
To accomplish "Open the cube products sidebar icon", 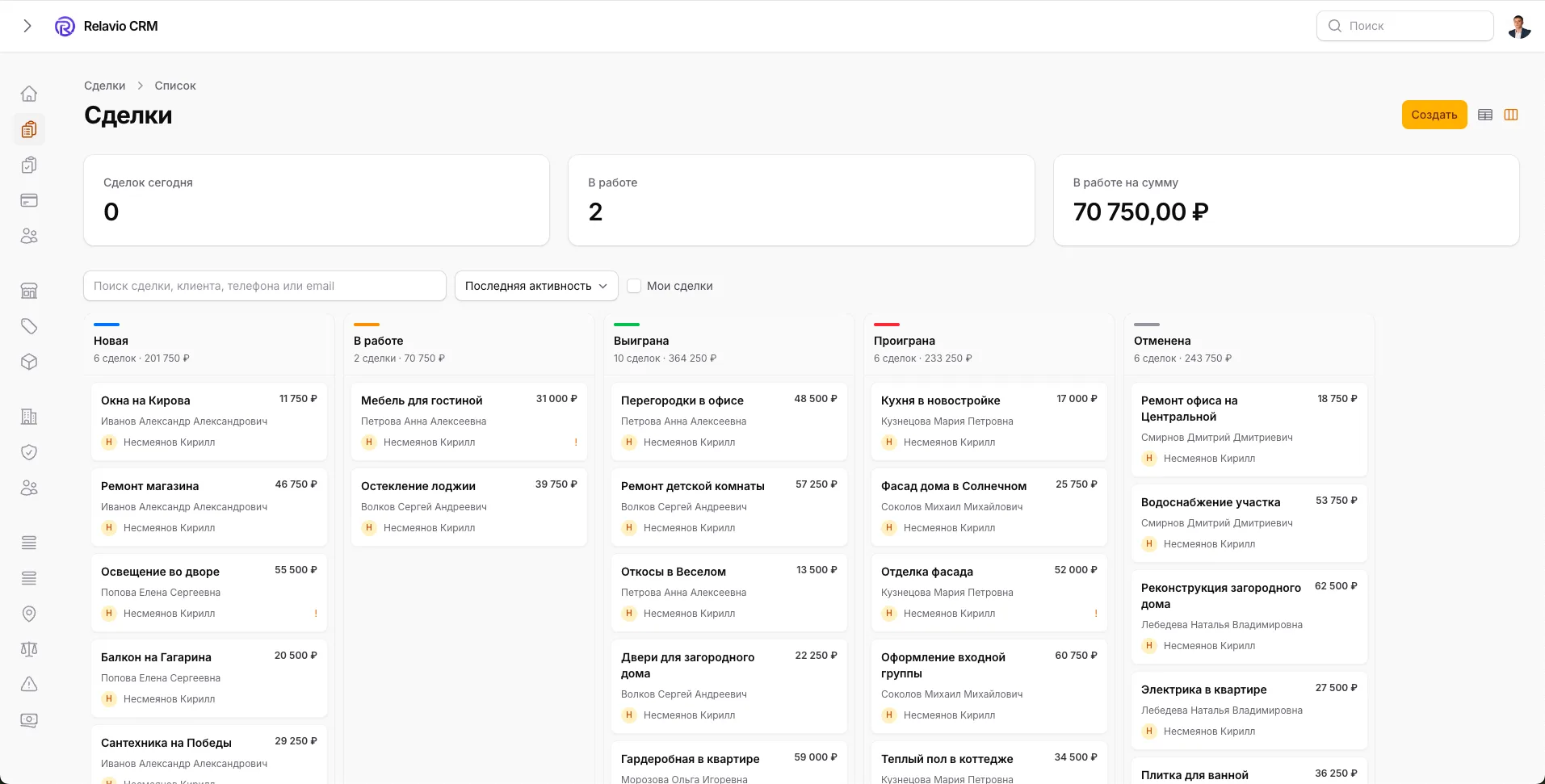I will pyautogui.click(x=29, y=362).
